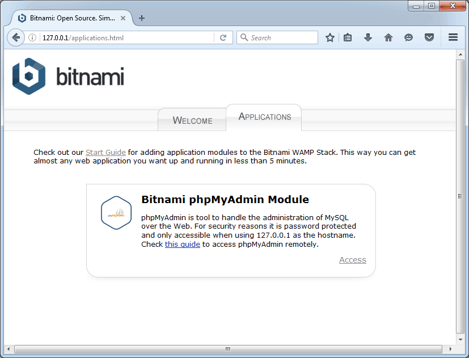The width and height of the screenshot is (469, 358).
Task: Minimize the Firefox window
Action: (416, 6)
